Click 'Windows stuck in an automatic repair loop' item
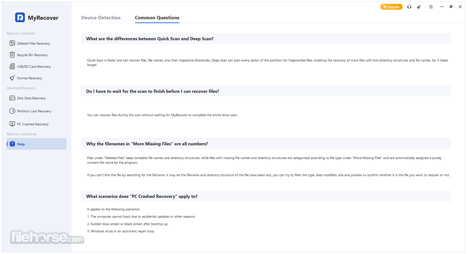This screenshot has height=254, width=467. pos(121,231)
